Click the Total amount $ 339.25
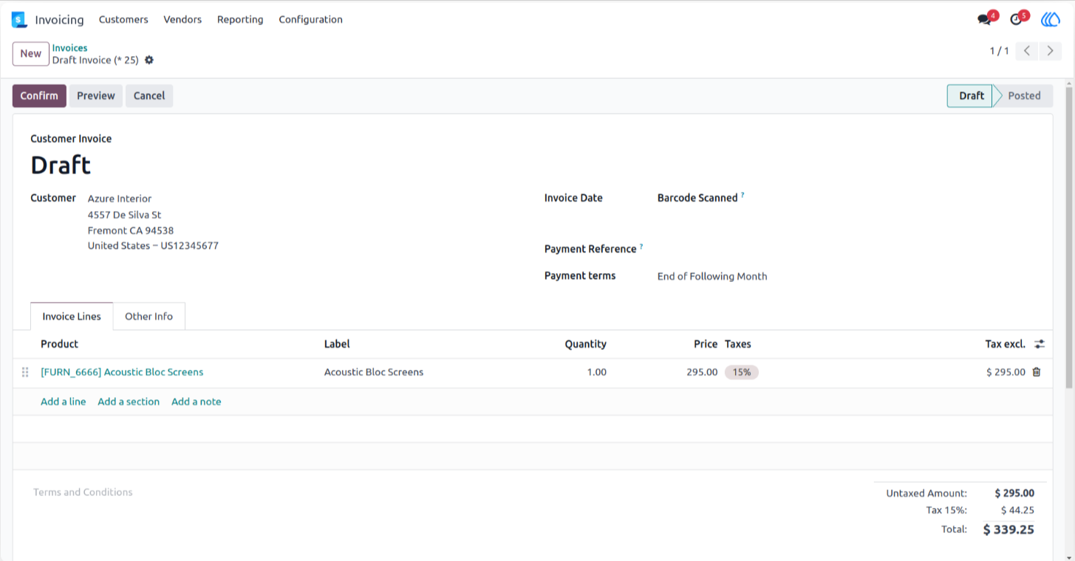This screenshot has height=561, width=1075. point(1009,529)
